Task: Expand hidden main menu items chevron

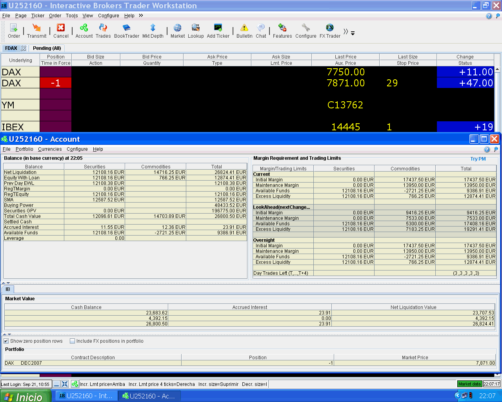Action: pyautogui.click(x=141, y=16)
